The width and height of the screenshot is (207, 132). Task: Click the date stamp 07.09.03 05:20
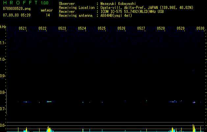click(x=17, y=15)
